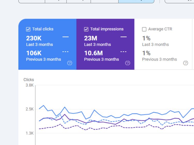Select the leftmost segment of top button group
194x145 pixels.
coord(32,1)
